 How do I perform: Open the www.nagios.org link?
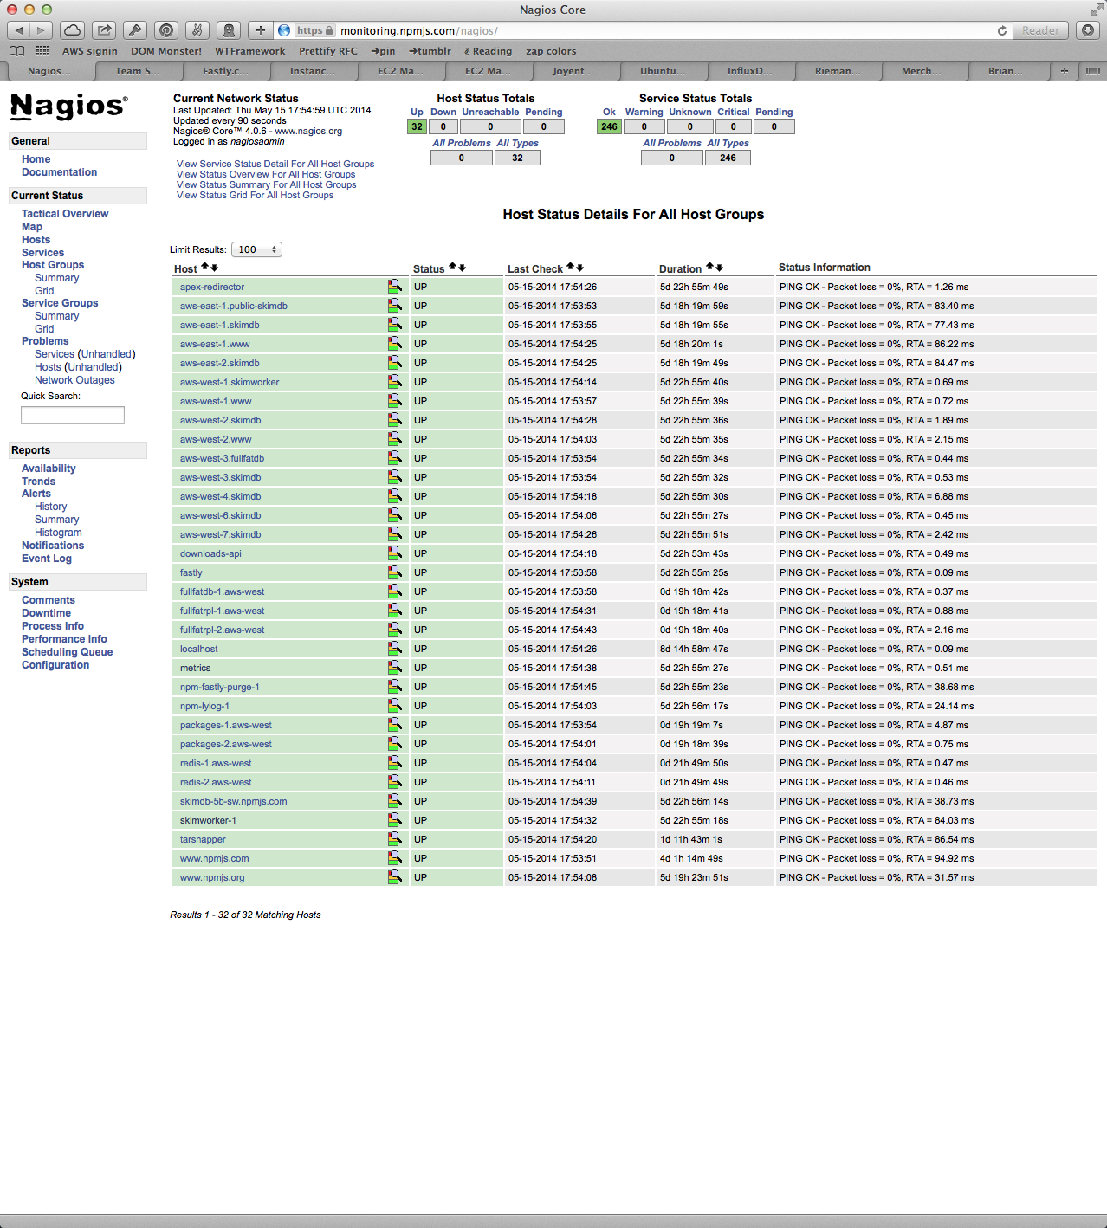point(309,130)
